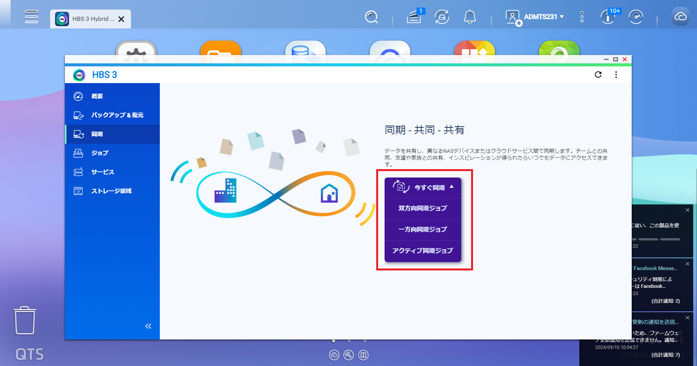Open the myQNAPcloud cloud icon

pos(681,17)
